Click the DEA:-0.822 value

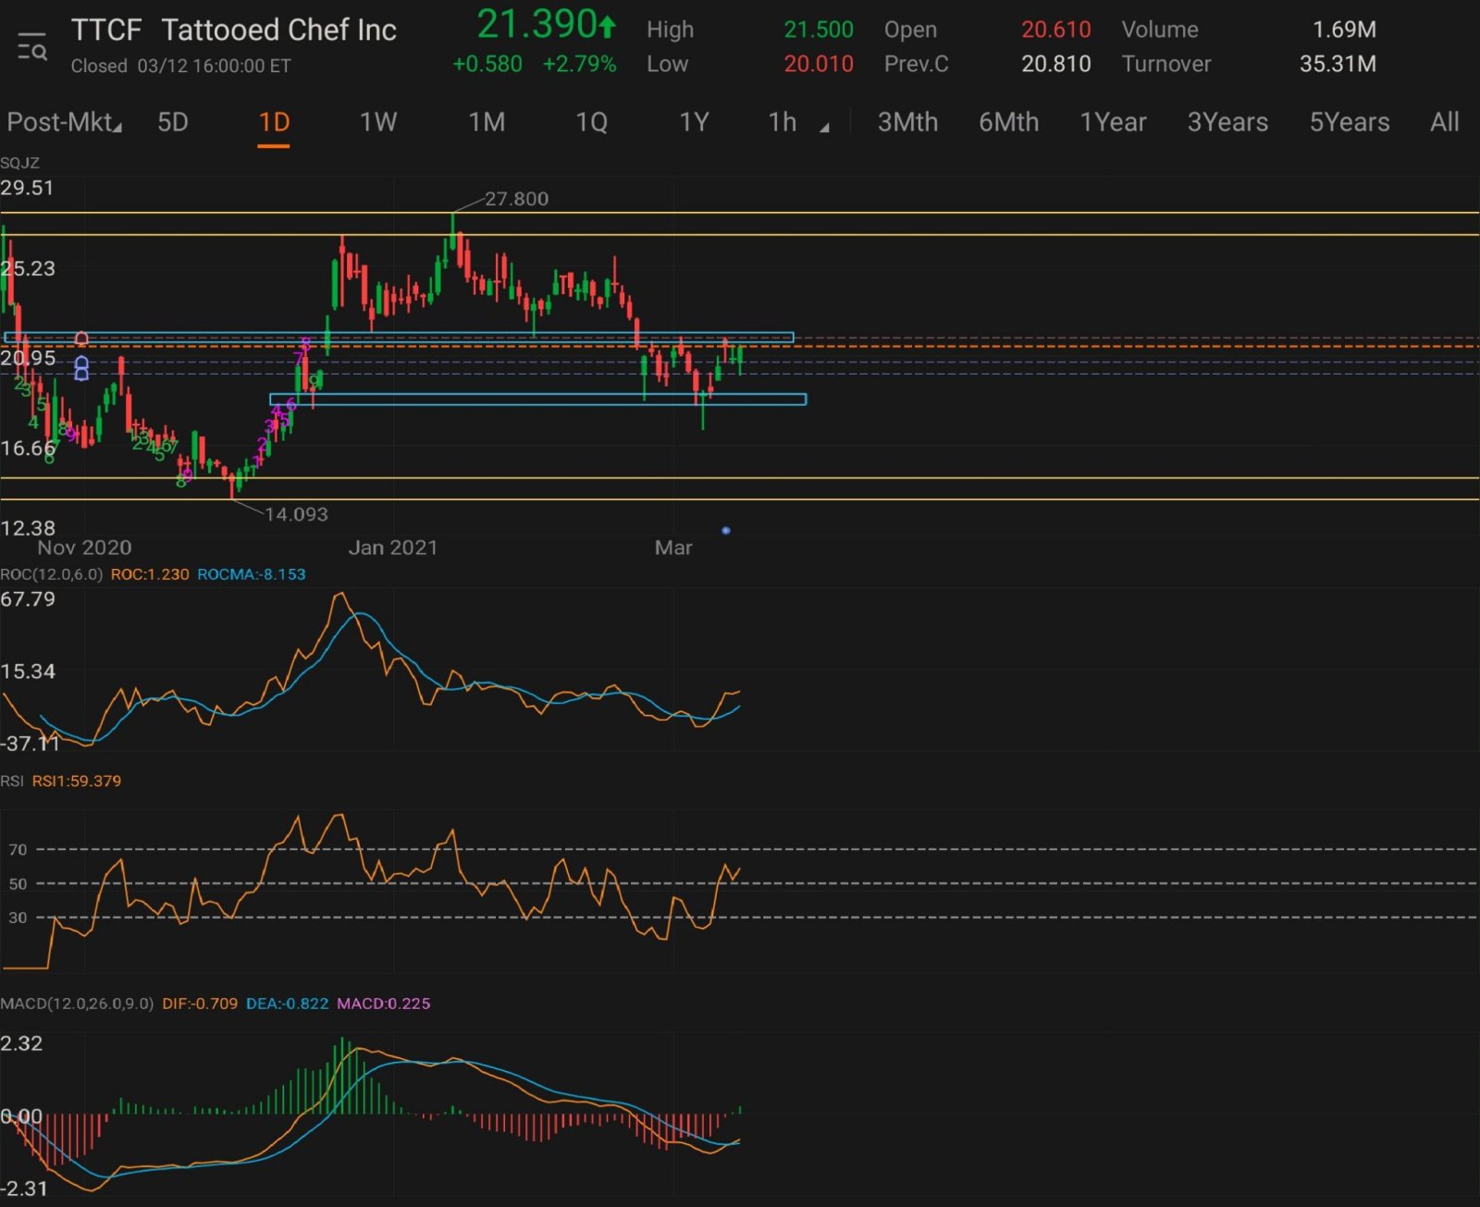tap(287, 1004)
